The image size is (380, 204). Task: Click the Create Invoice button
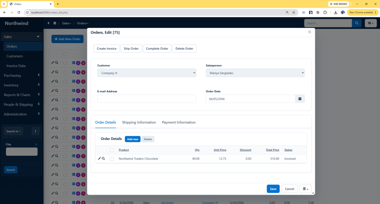[107, 49]
